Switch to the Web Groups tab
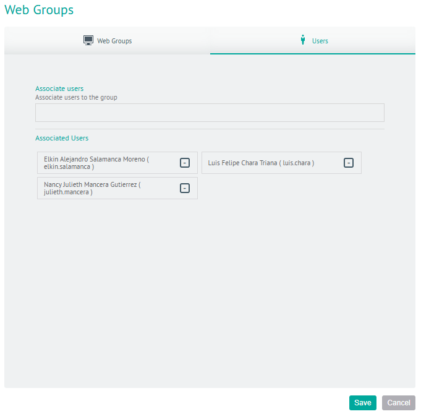Screen dimensions: 421x414 pyautogui.click(x=107, y=41)
